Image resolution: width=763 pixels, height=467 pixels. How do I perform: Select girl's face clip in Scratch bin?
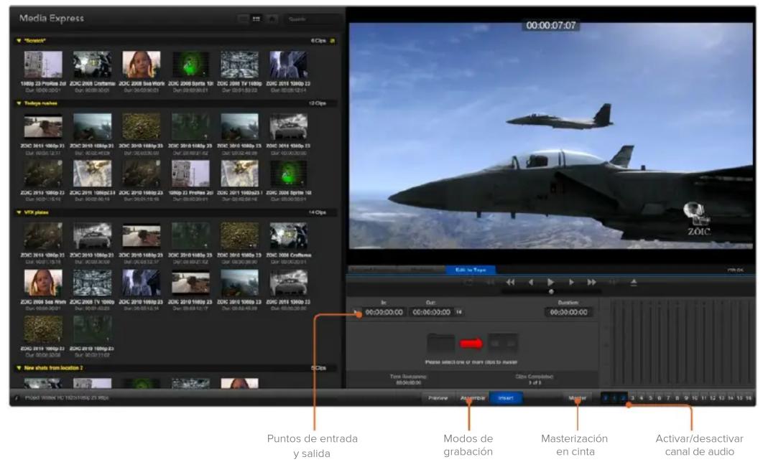[141, 65]
